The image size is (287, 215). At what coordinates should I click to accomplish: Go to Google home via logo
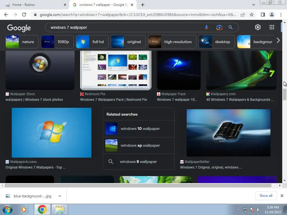click(19, 28)
